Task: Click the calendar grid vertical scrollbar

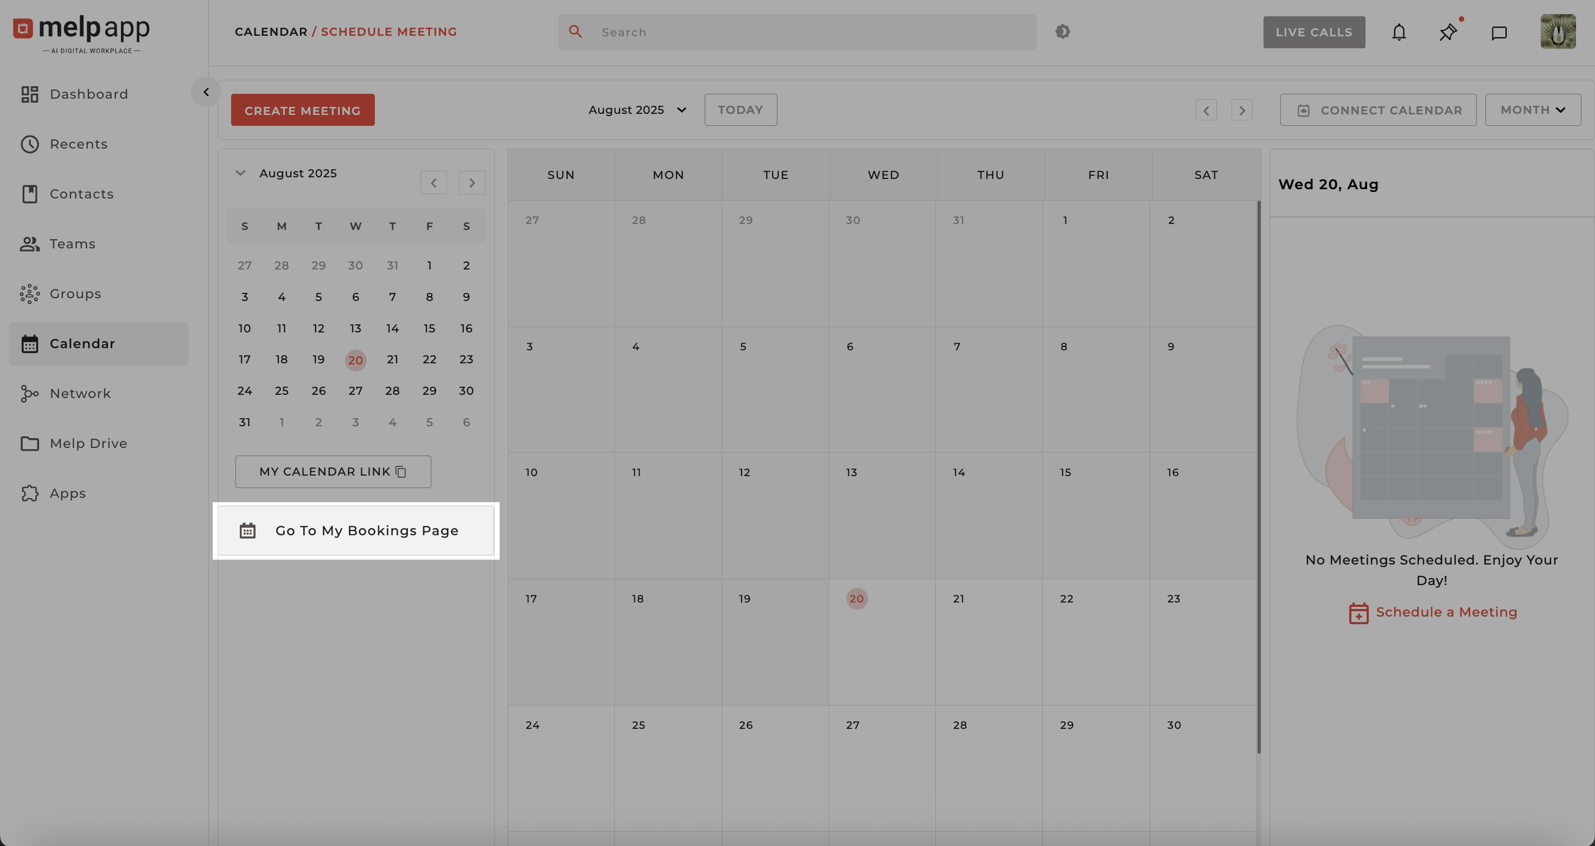Action: coord(1259,477)
